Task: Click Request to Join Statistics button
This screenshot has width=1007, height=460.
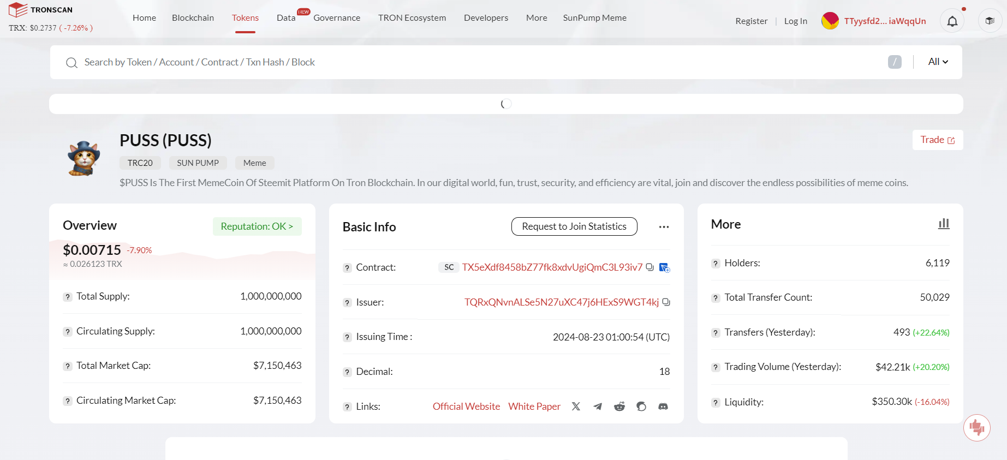Action: click(x=574, y=226)
